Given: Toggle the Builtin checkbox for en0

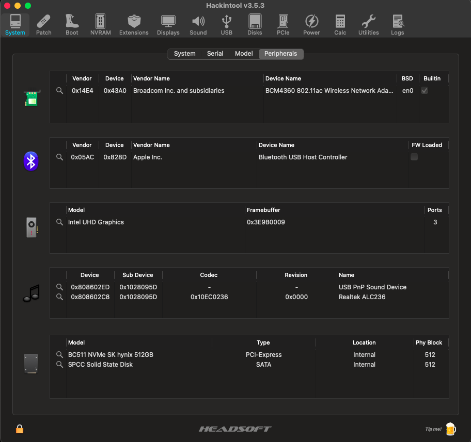Looking at the screenshot, I should click(x=425, y=90).
